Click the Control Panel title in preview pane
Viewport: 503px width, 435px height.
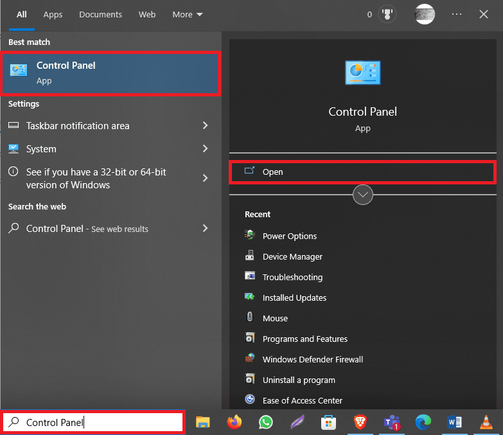pyautogui.click(x=362, y=112)
